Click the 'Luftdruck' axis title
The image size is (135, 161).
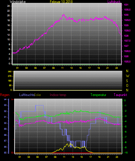click(114, 1)
